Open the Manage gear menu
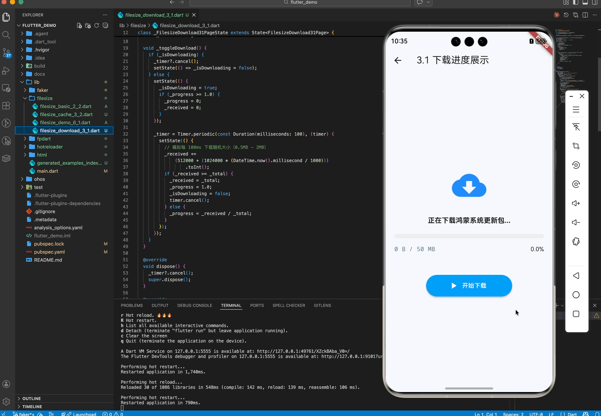The image size is (601, 416). (6, 402)
